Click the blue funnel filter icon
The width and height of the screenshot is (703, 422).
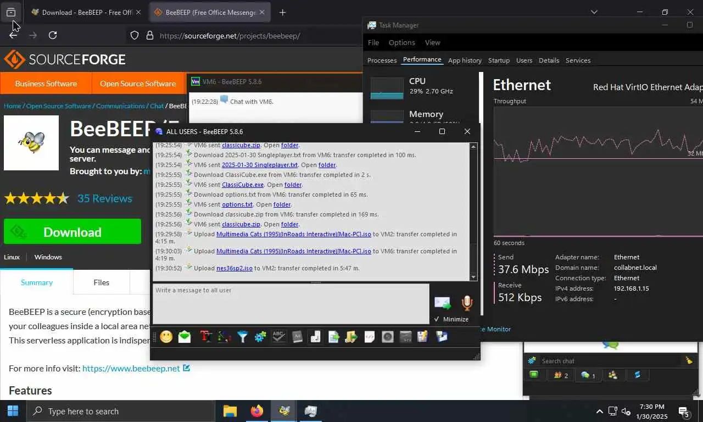click(242, 337)
